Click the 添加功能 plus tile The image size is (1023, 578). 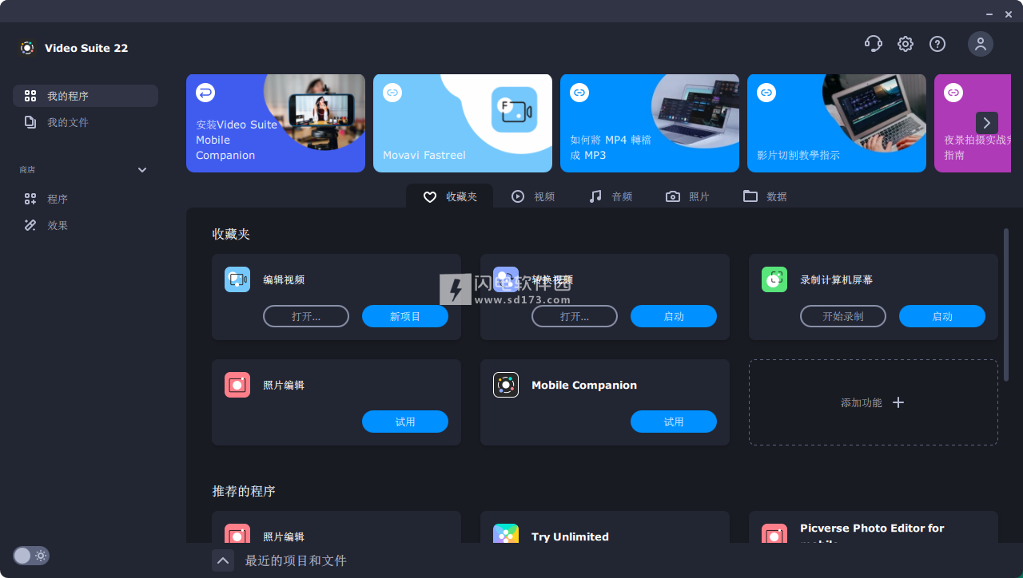pyautogui.click(x=874, y=402)
